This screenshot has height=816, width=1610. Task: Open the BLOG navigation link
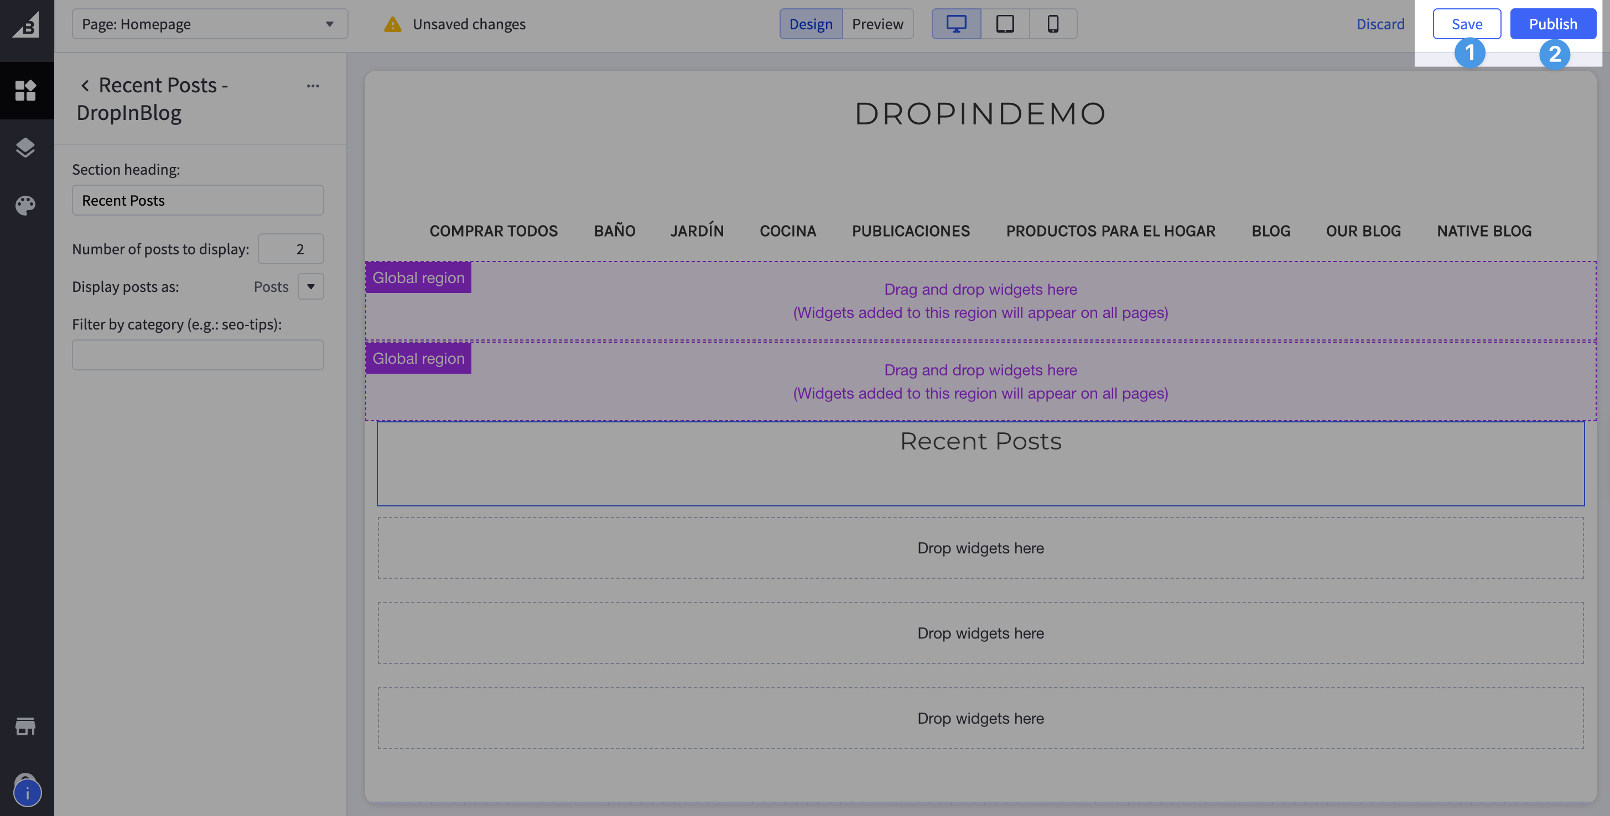[x=1271, y=232]
